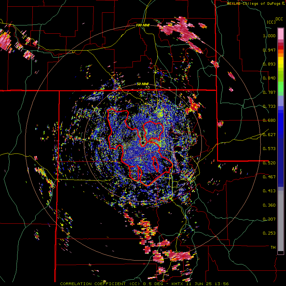Click the pink top segment of color bar
Screen dimensions: 286x286
click(x=281, y=34)
